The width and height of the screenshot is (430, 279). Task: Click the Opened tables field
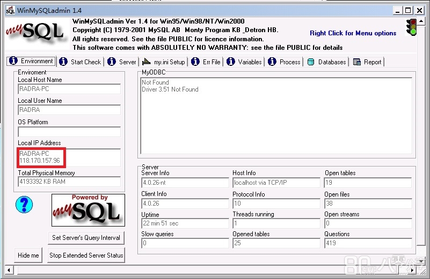tap(276, 243)
